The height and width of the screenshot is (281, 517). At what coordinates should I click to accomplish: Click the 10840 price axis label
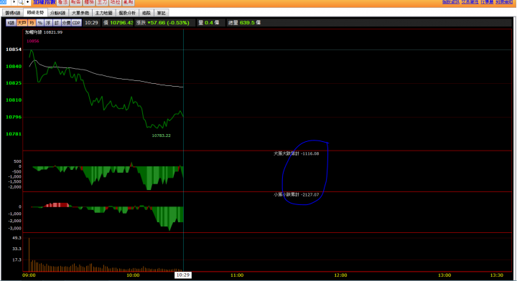(x=14, y=67)
